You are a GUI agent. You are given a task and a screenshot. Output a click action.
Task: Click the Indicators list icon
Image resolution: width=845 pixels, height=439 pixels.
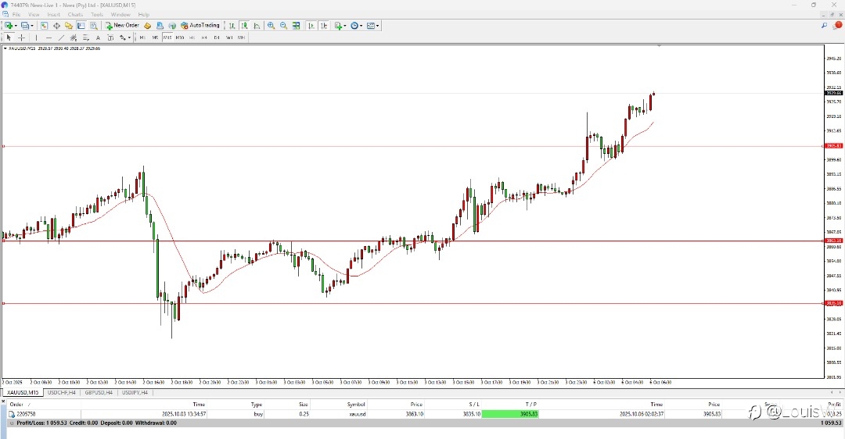click(x=338, y=25)
